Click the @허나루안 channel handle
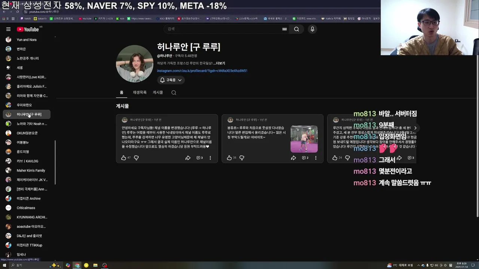479x269 pixels. tap(165, 56)
